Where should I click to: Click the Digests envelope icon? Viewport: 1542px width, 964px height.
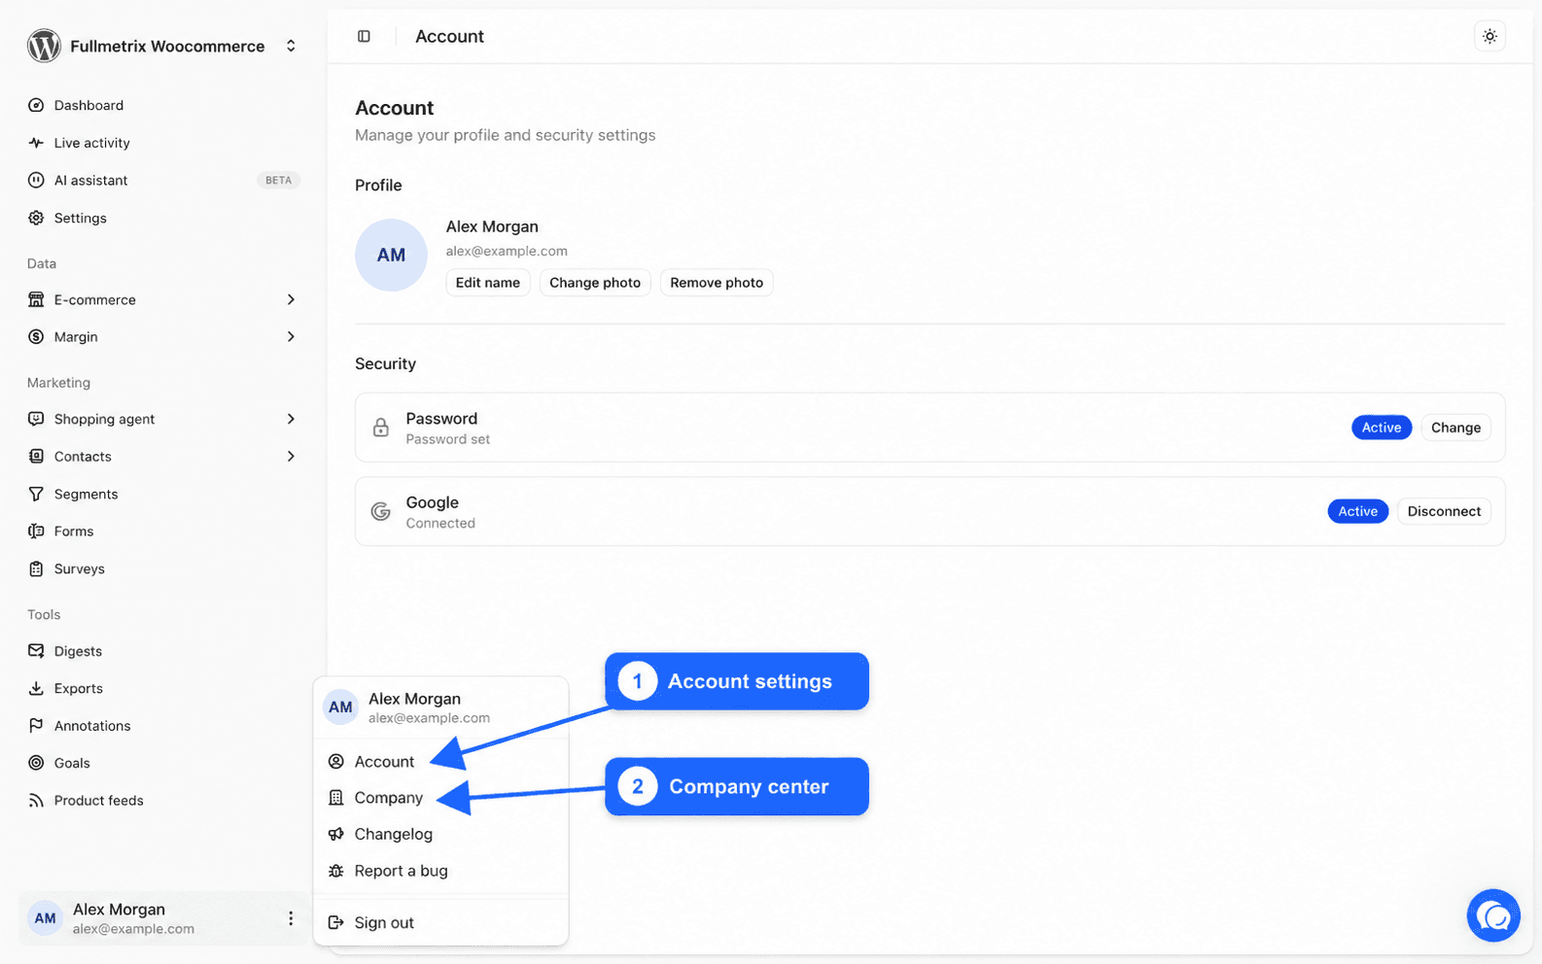(x=36, y=651)
